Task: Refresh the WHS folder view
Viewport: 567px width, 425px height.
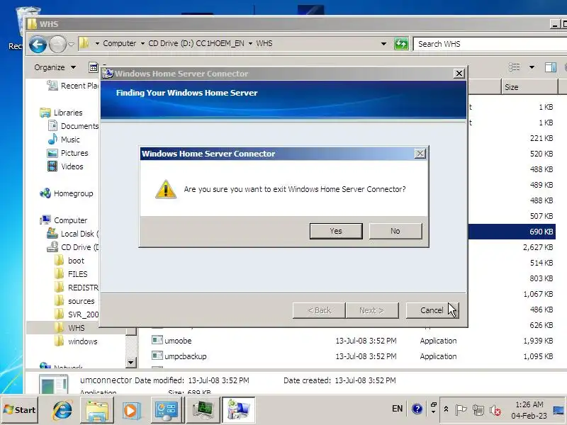Action: 401,44
